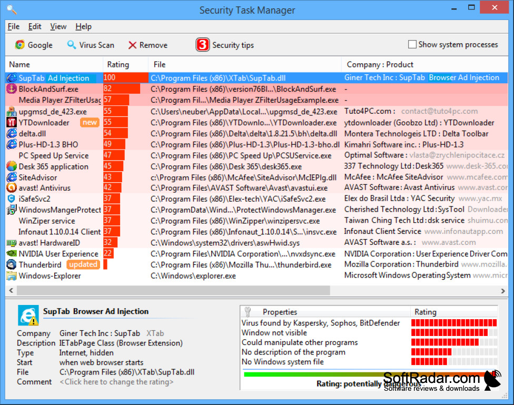Open the Edit menu
Viewport: 514px width, 405px height.
[35, 26]
